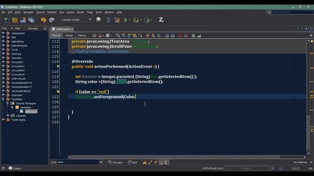
Task: Open the Run Project dropdown arrow
Action: click(130, 20)
